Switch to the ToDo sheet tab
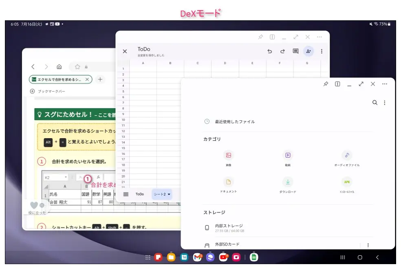The height and width of the screenshot is (269, 401). tap(140, 194)
